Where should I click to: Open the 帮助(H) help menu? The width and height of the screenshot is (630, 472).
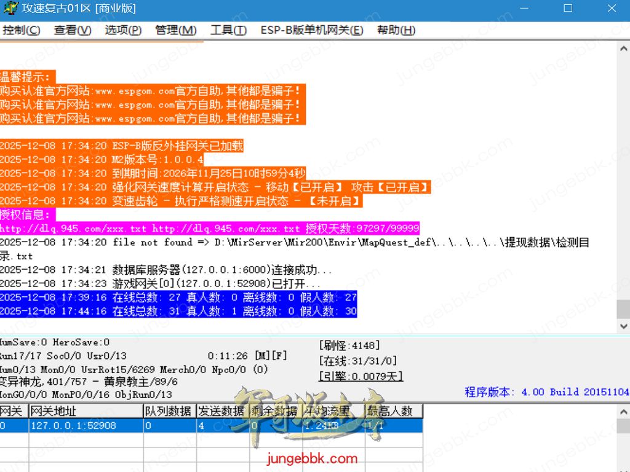click(x=396, y=30)
